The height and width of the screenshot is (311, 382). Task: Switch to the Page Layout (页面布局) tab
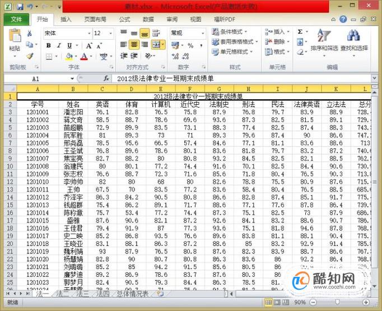tap(95, 20)
